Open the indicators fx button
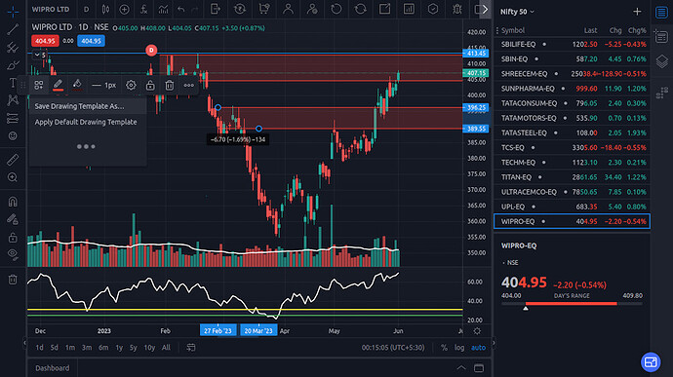673x377 pixels. click(143, 9)
